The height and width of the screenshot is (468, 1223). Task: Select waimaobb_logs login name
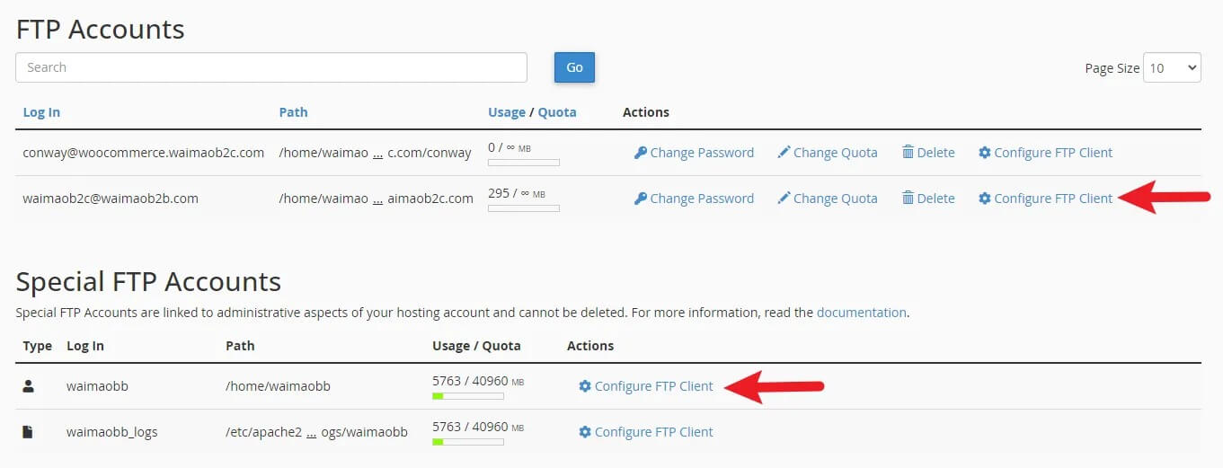pos(111,432)
